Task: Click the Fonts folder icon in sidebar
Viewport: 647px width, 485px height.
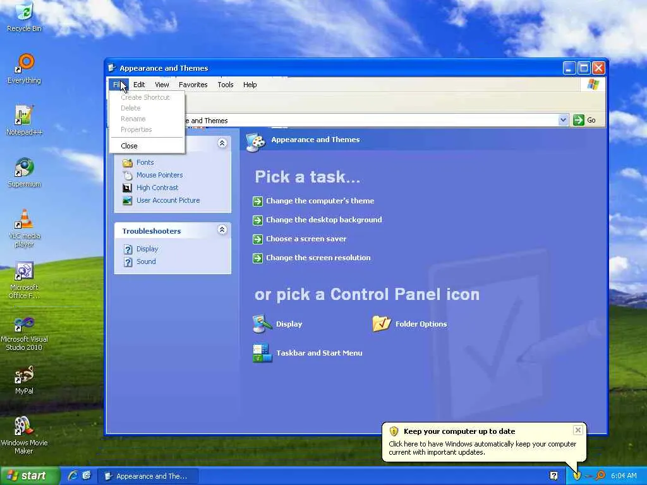Action: click(127, 162)
